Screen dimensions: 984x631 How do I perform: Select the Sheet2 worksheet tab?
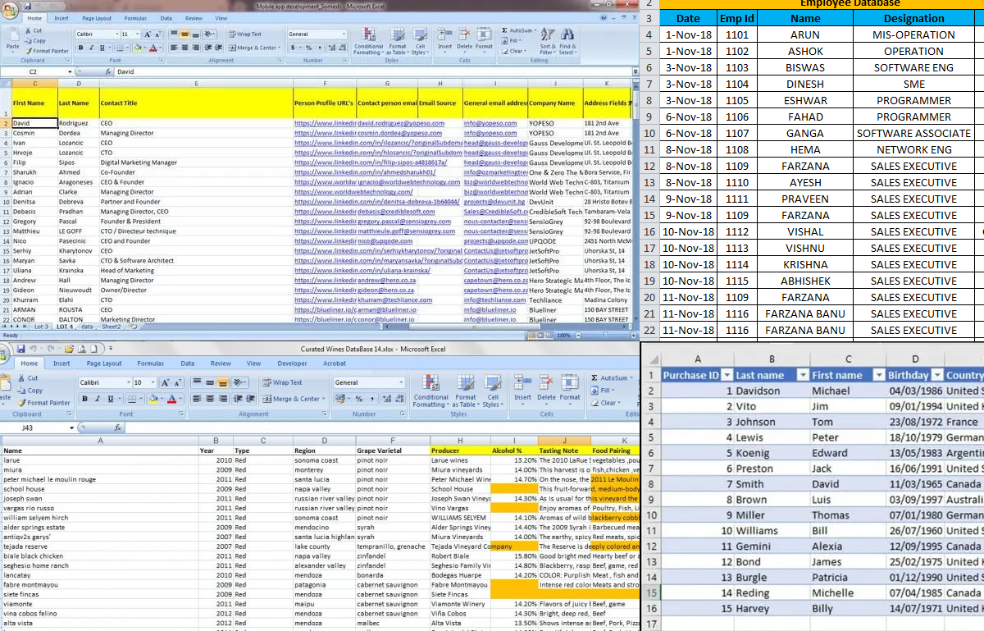[x=111, y=327]
